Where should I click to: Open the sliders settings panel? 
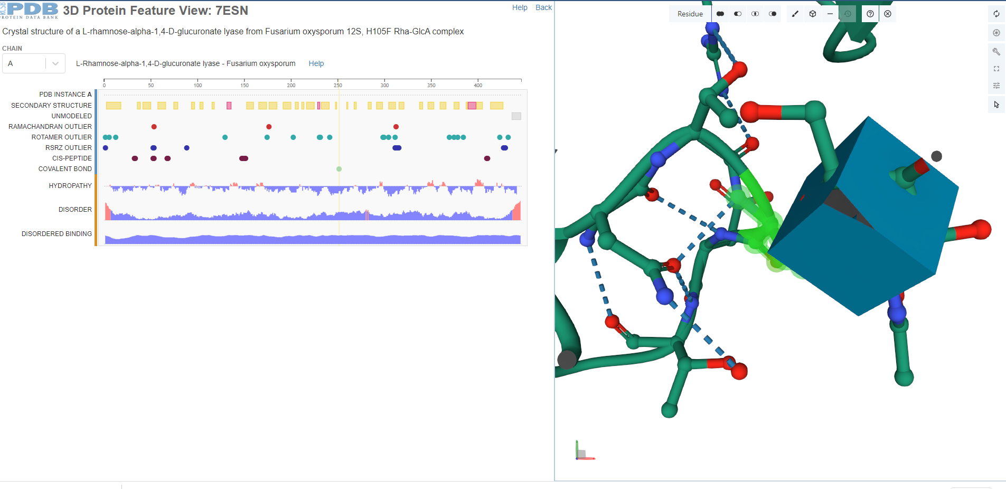(996, 86)
